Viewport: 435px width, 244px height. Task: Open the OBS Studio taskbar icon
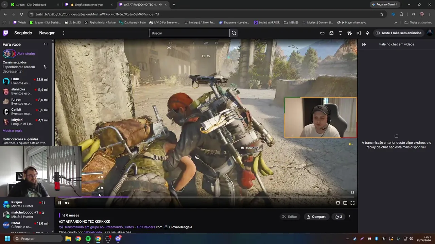point(108,239)
